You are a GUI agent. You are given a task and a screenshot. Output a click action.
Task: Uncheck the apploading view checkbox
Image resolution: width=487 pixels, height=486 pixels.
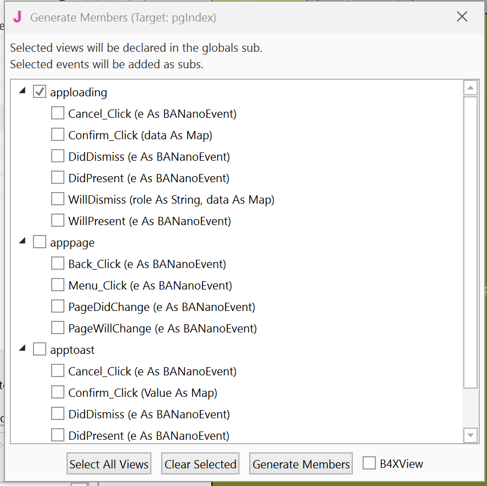[x=40, y=92]
